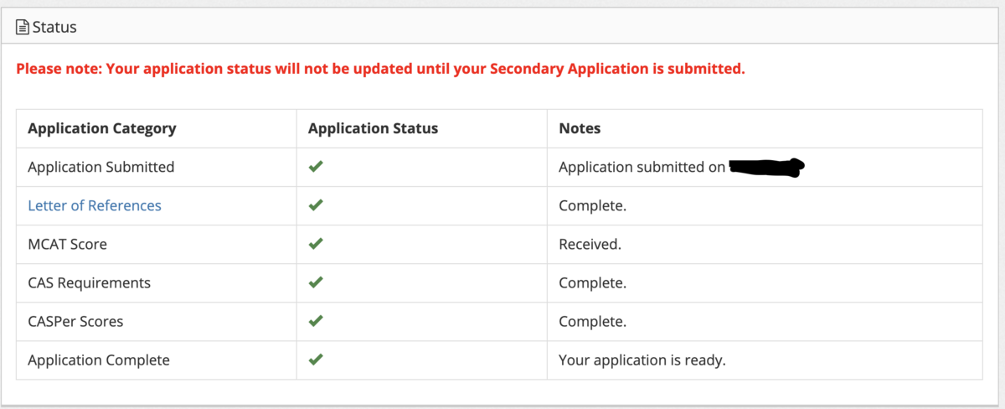Click the MCAT Score green checkmark
The height and width of the screenshot is (409, 1005).
coord(316,244)
